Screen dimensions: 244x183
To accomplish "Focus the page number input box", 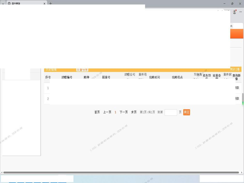I will [171, 112].
